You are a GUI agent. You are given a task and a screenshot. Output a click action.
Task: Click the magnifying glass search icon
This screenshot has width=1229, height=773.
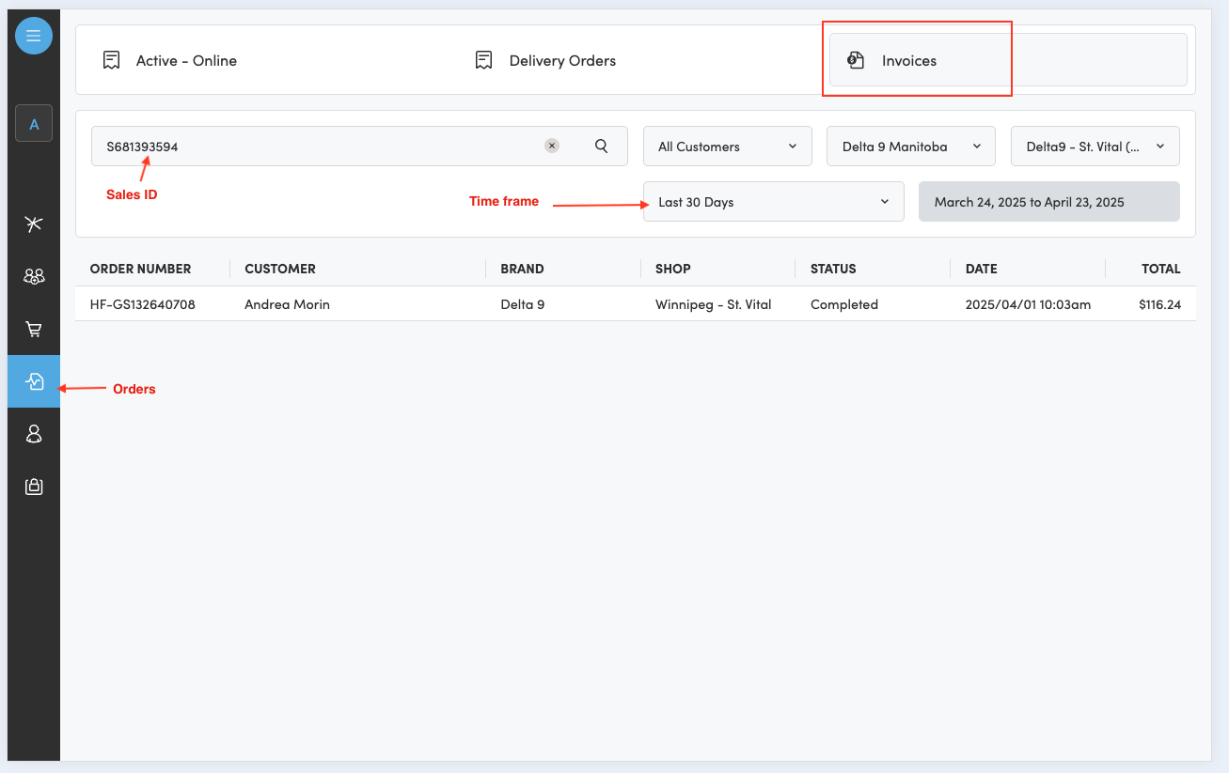(x=602, y=146)
